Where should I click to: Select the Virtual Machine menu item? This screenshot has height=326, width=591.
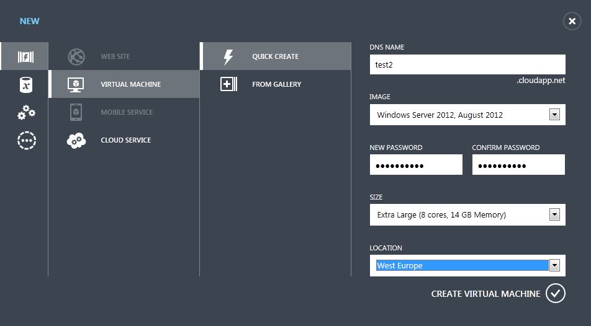[130, 84]
